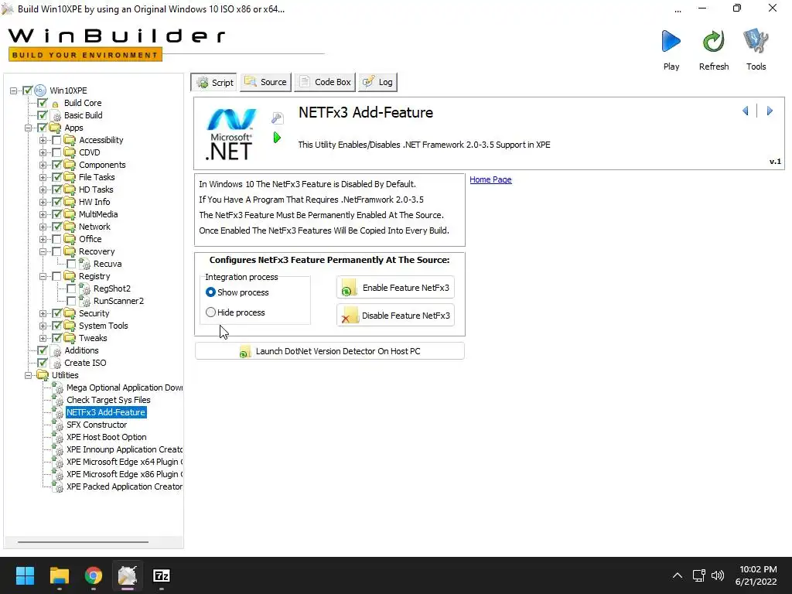Uncheck the Components checkbox

(56, 165)
